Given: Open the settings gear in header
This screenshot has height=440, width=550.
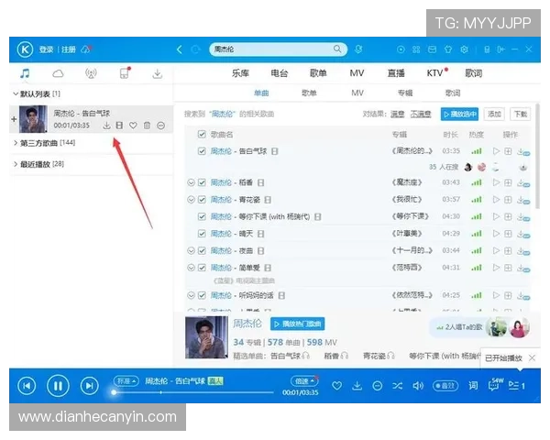Looking at the screenshot, I should 464,49.
